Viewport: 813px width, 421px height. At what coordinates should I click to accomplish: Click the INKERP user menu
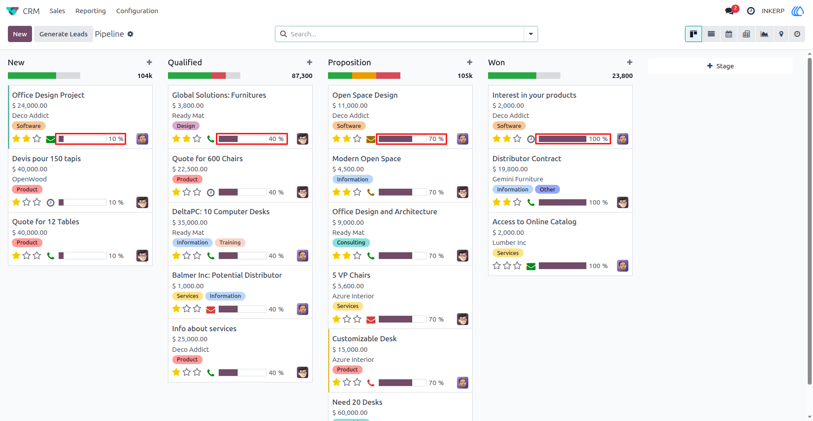(x=773, y=11)
